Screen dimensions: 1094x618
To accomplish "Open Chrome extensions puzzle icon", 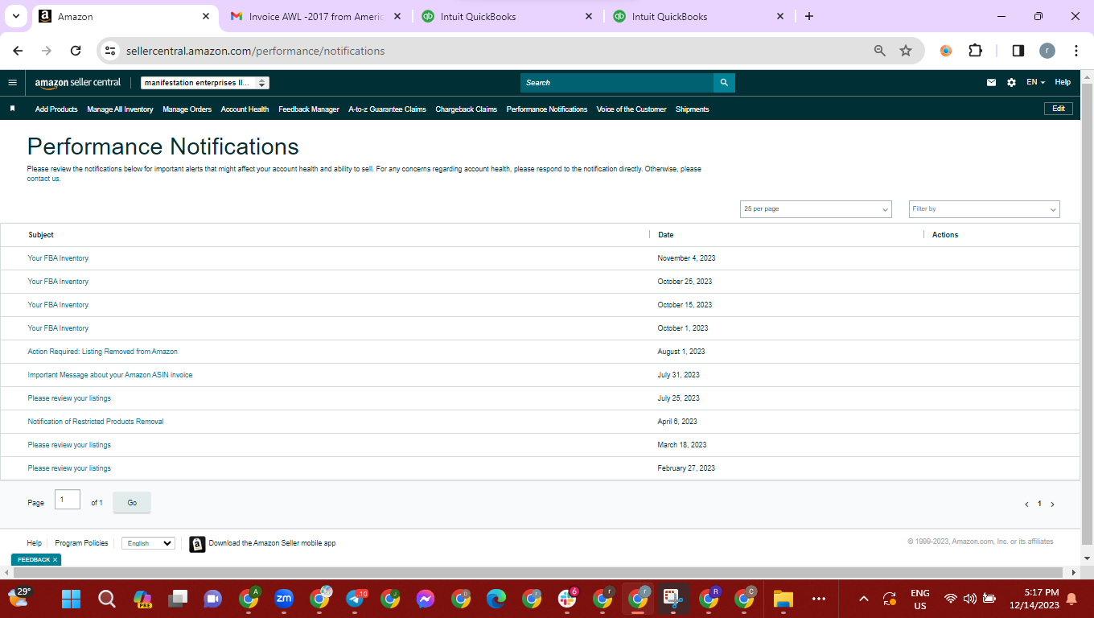I will (x=975, y=51).
